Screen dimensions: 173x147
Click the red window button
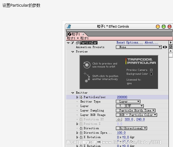[169, 26]
